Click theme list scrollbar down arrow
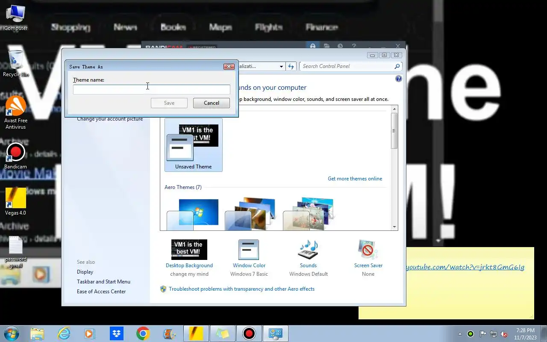The image size is (547, 342). [x=394, y=227]
